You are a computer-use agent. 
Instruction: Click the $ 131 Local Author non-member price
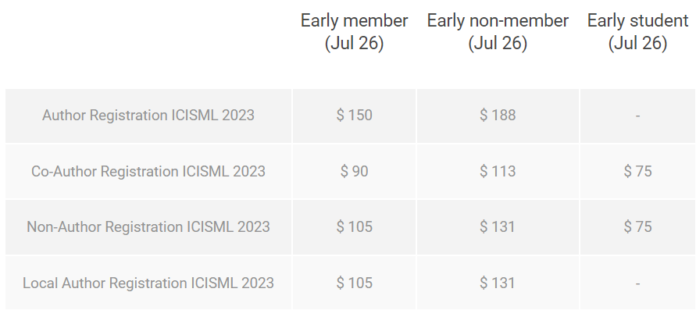(x=498, y=283)
